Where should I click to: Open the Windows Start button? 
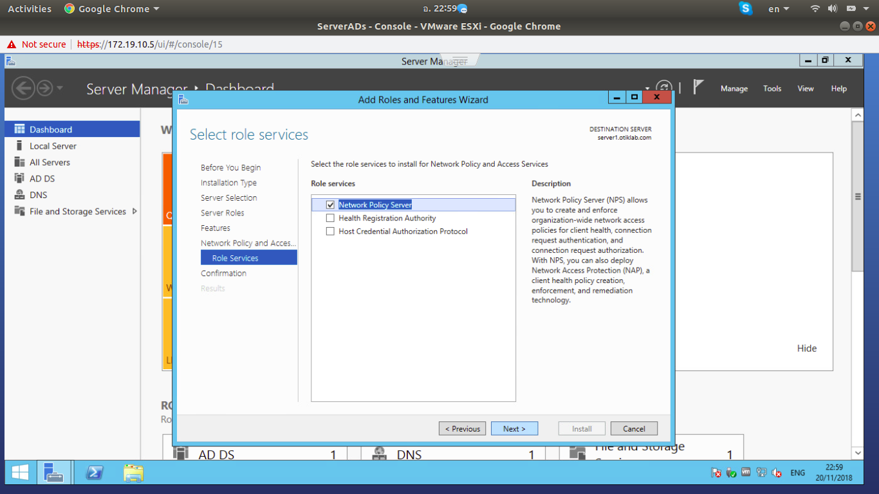pyautogui.click(x=20, y=473)
